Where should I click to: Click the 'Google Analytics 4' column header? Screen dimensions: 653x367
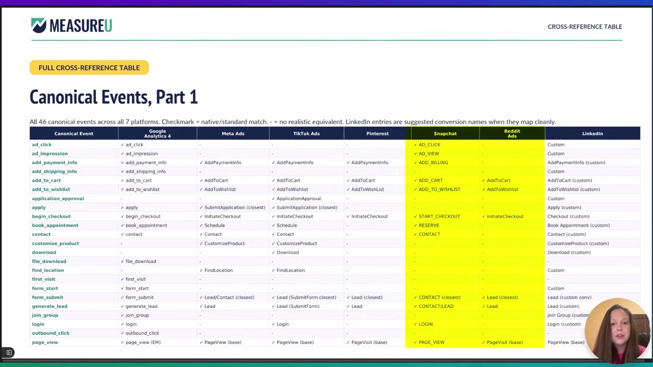click(157, 134)
